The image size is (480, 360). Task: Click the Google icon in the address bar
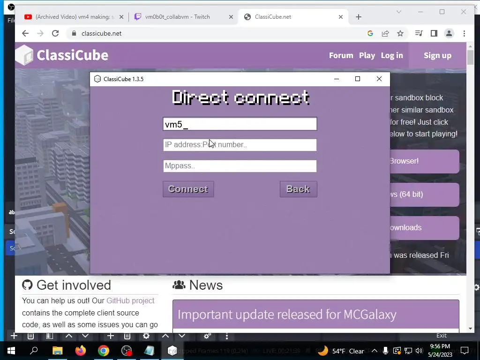[x=370, y=33]
